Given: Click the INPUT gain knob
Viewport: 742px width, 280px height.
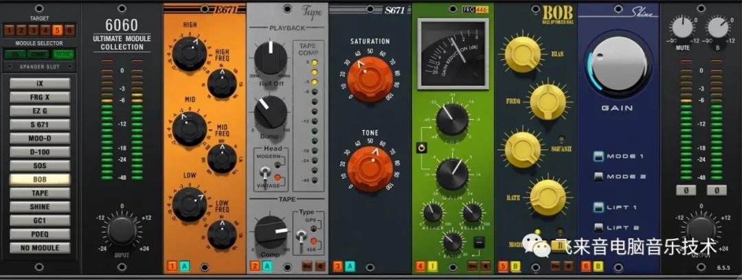Looking at the screenshot, I should (122, 231).
